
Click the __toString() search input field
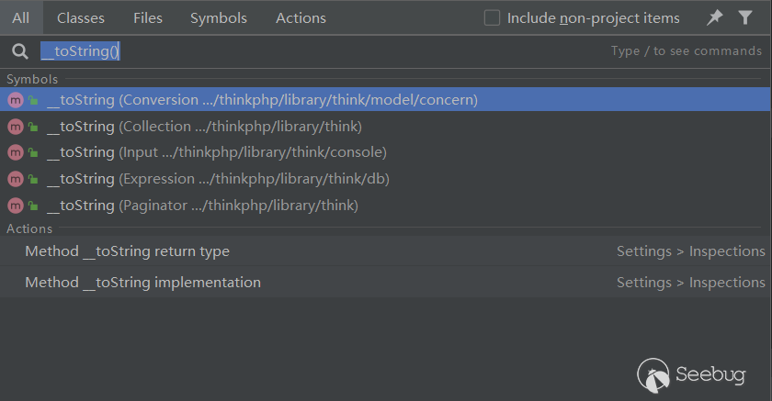point(322,51)
